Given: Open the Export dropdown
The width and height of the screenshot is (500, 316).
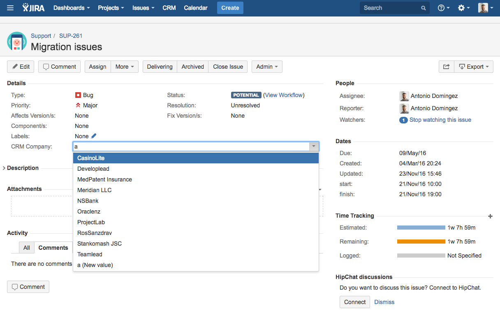Looking at the screenshot, I should point(474,67).
